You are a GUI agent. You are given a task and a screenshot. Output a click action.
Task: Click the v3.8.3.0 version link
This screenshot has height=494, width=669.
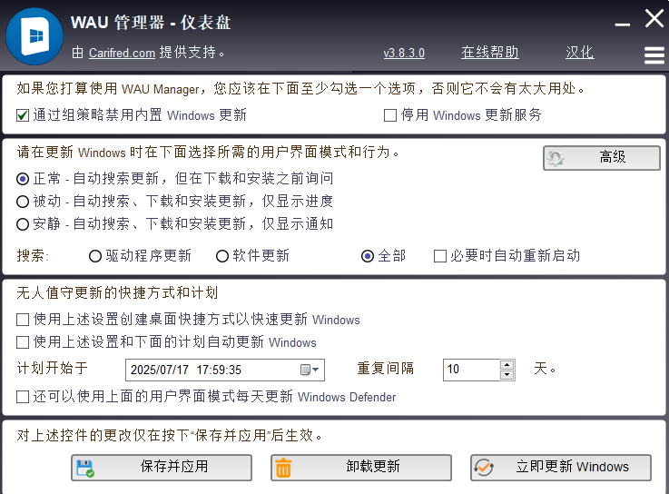pyautogui.click(x=404, y=53)
